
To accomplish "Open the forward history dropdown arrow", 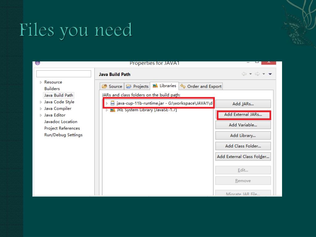I will coord(264,74).
